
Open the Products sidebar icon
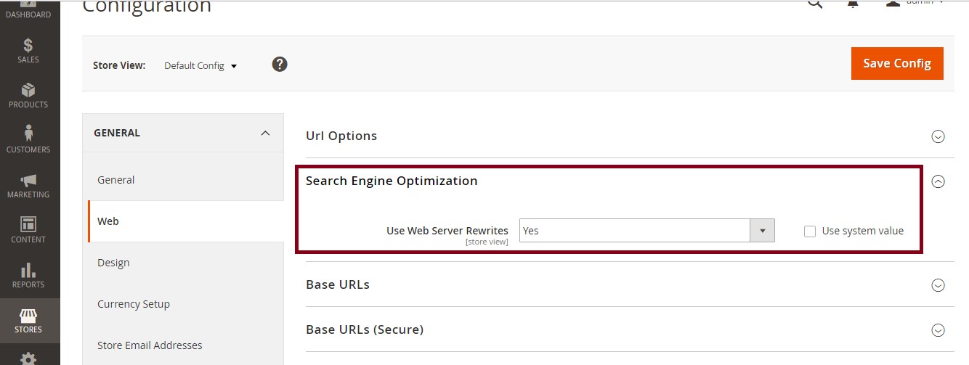coord(28,96)
